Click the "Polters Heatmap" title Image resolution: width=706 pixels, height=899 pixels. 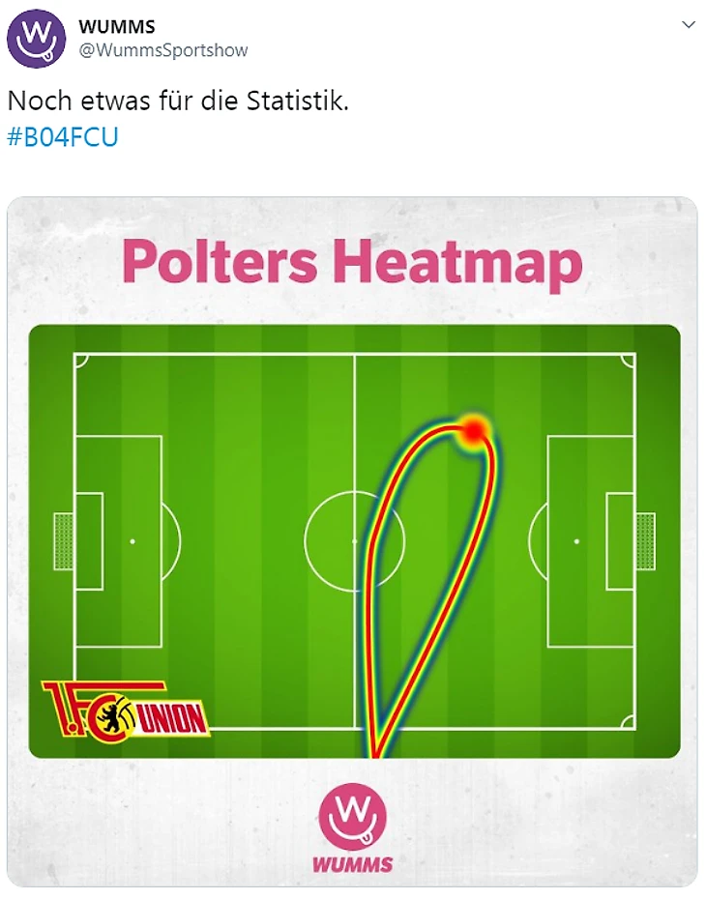[353, 263]
